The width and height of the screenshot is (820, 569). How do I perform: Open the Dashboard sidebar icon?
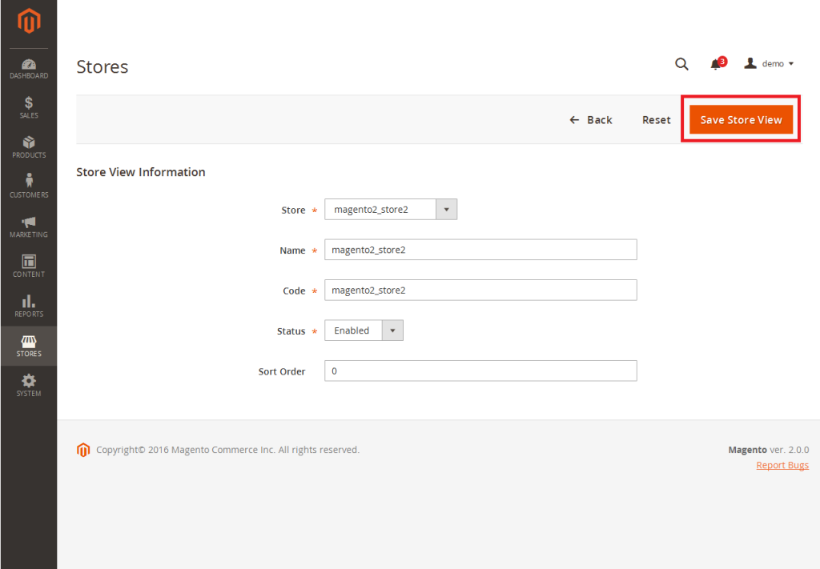[29, 69]
